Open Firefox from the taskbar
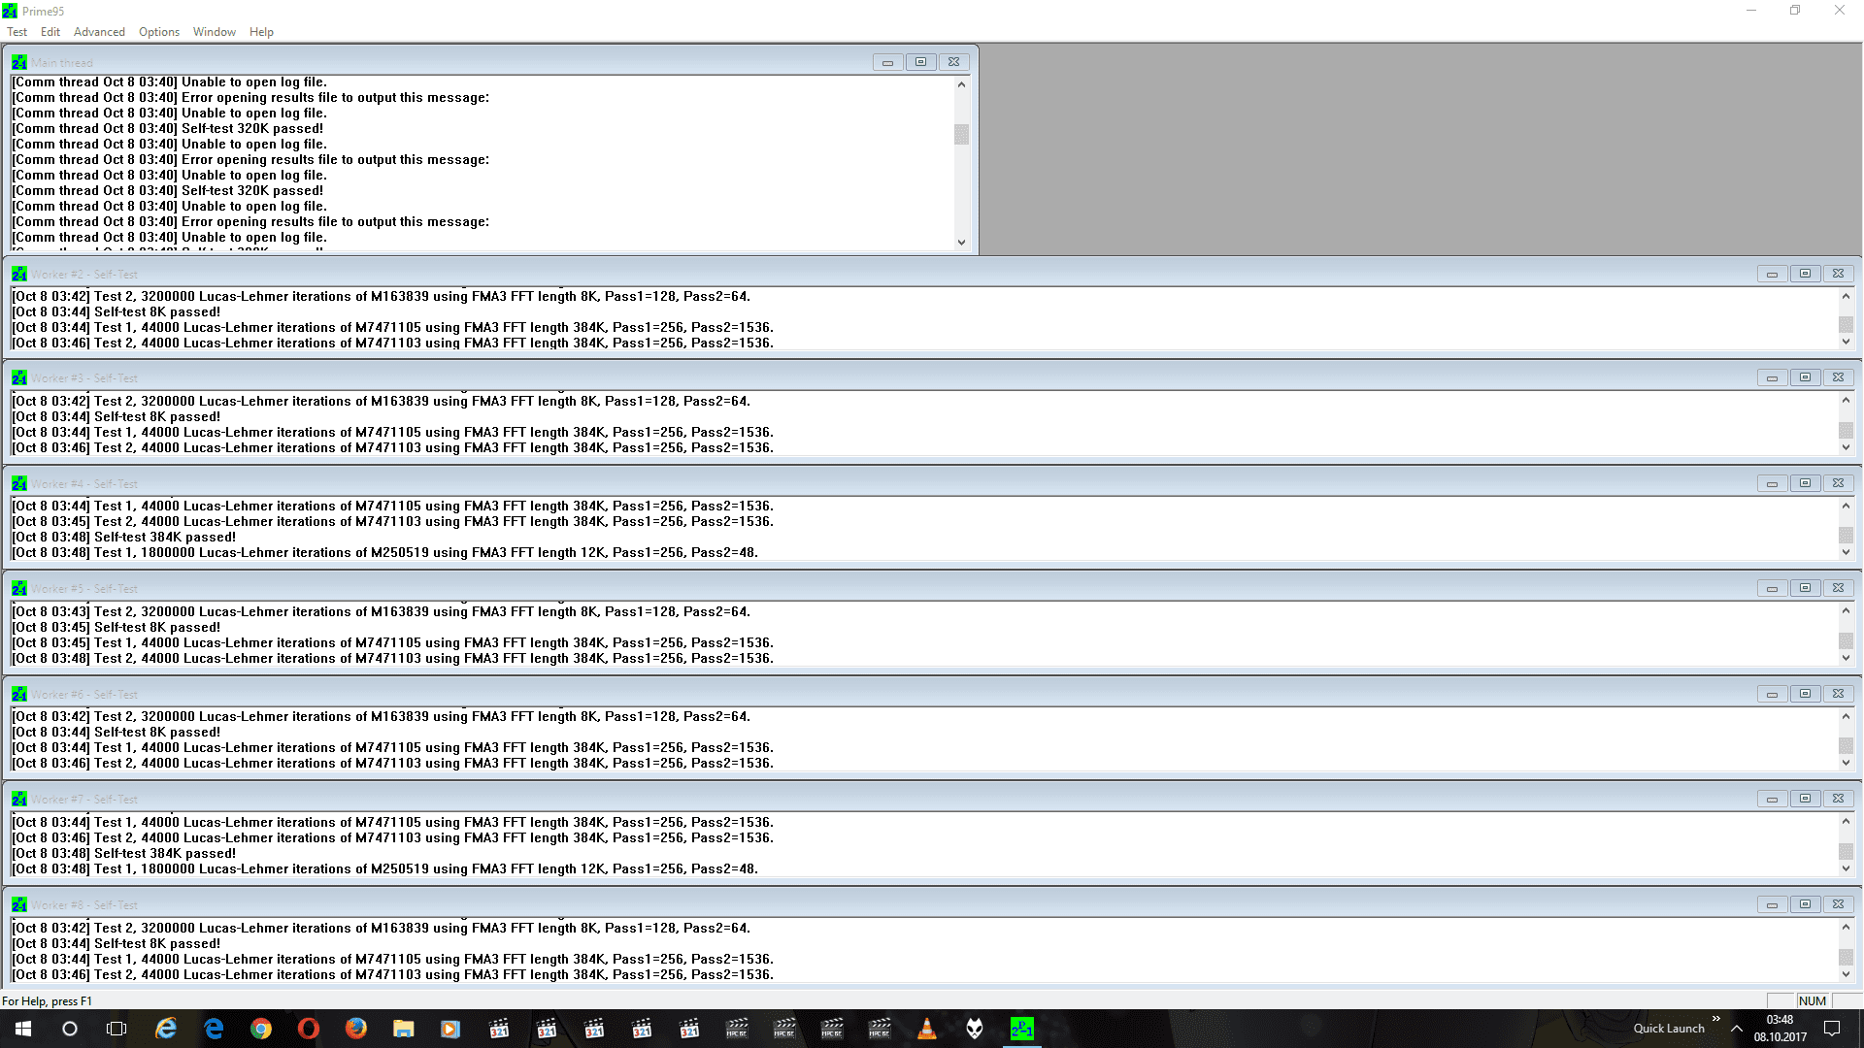 coord(355,1029)
